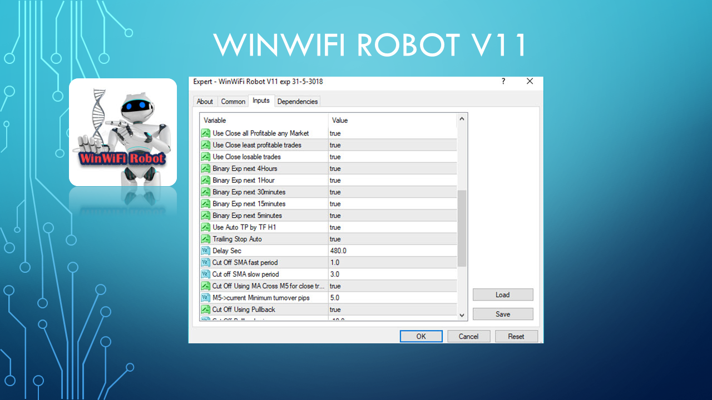
Task: Click icon beside Binary Exp next 5minutes
Action: (x=206, y=216)
